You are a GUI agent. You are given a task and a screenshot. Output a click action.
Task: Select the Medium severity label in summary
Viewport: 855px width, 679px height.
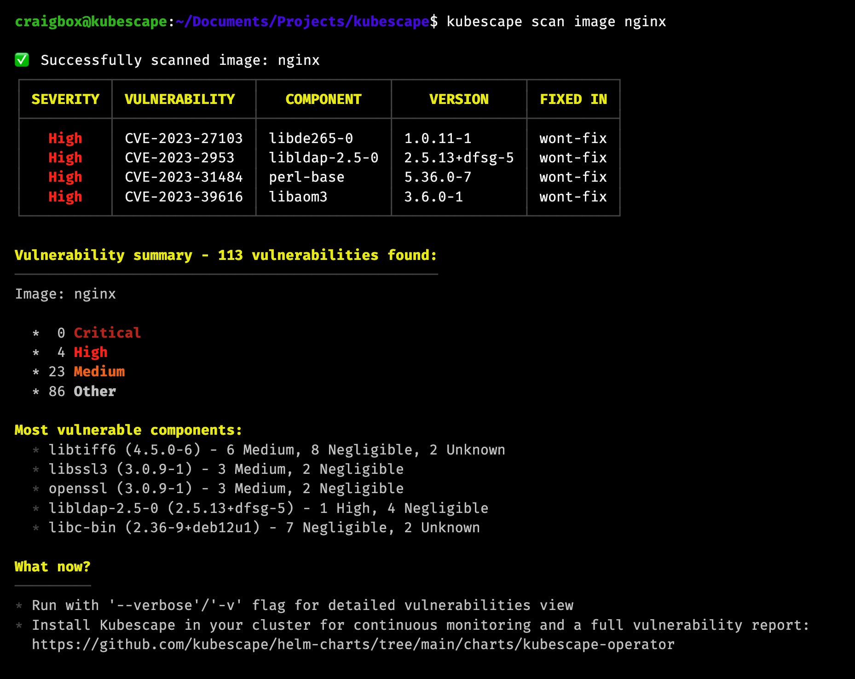[x=99, y=371]
